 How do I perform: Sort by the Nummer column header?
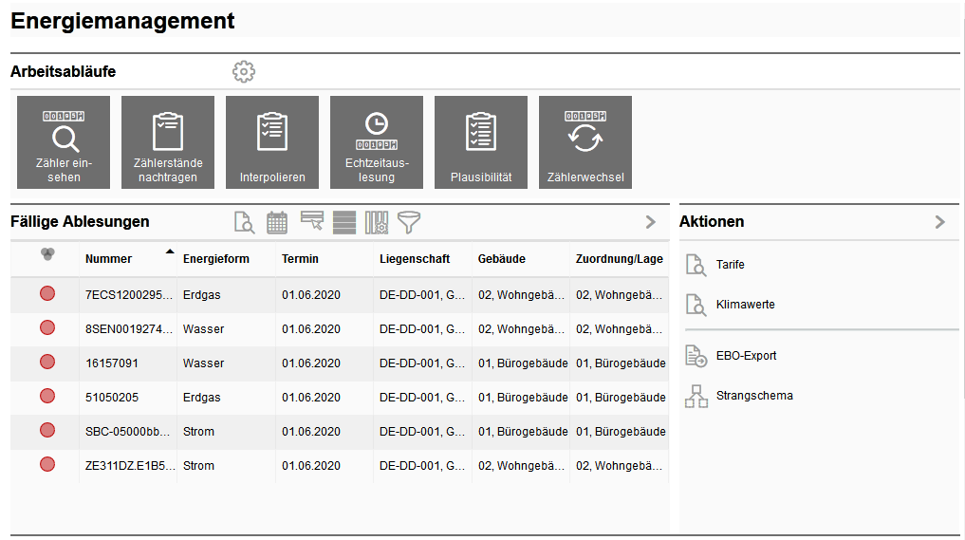(x=109, y=259)
